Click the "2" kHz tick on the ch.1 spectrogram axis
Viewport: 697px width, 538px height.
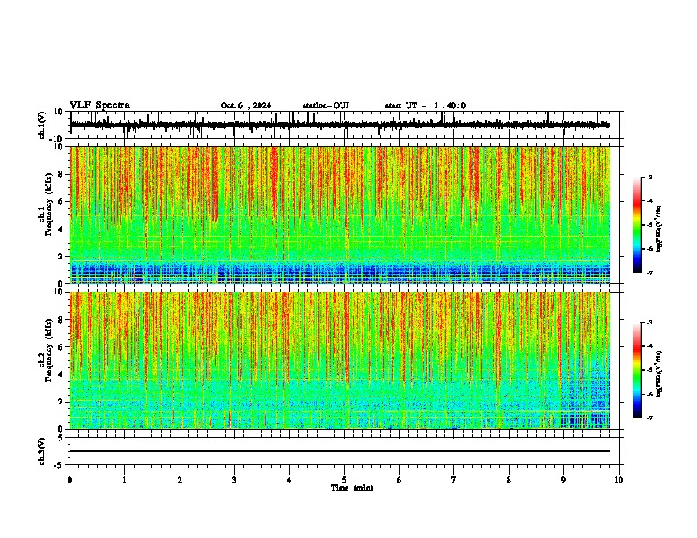(62, 257)
